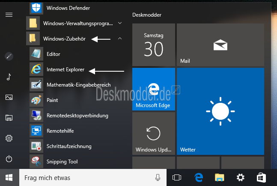
Task: Open the Microsoft Edge tile
Action: pyautogui.click(x=154, y=89)
